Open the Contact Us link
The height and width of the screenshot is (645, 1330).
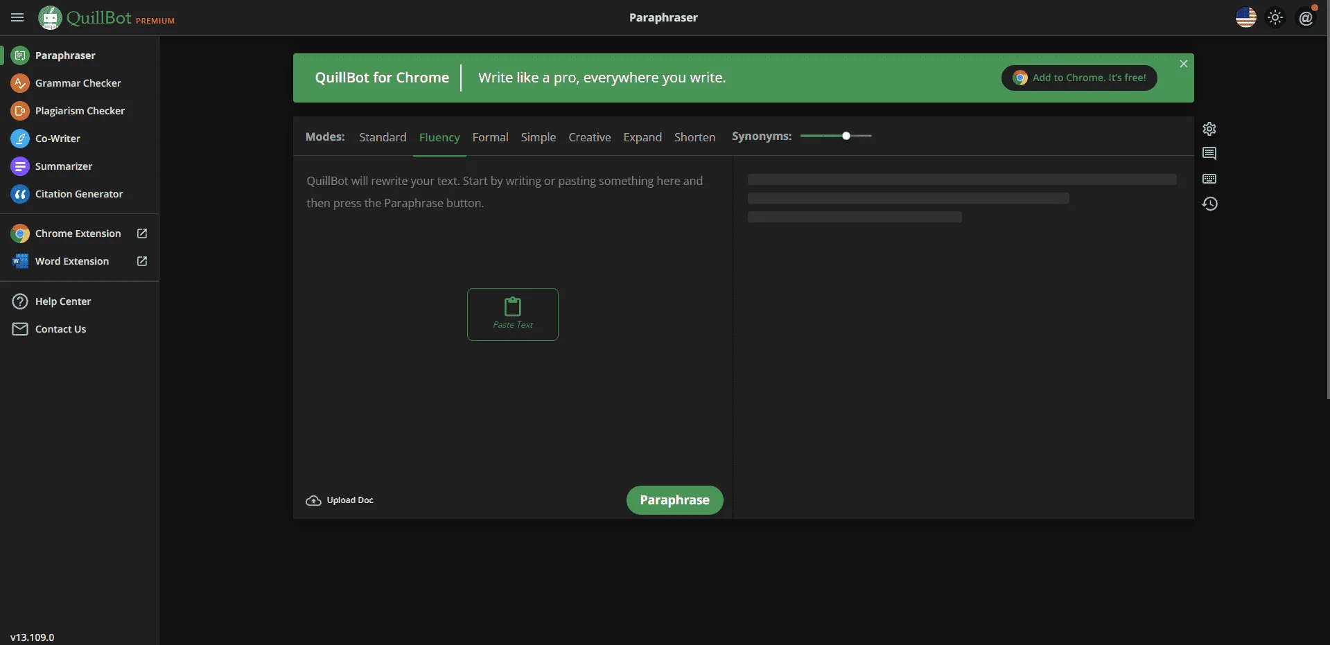61,329
